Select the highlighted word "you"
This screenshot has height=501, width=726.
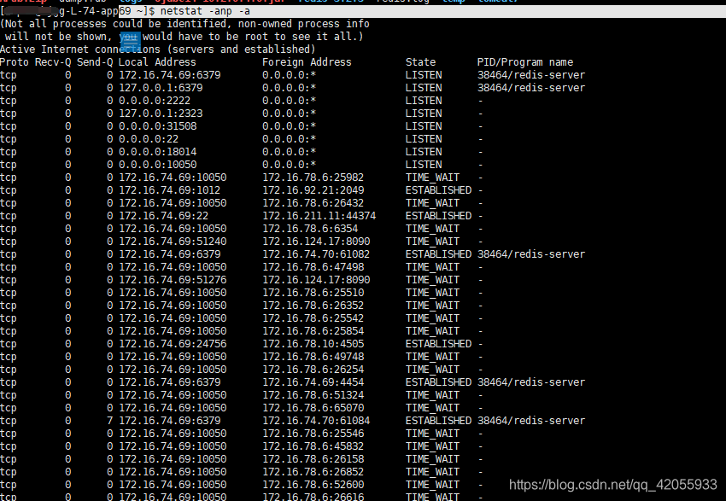[128, 37]
